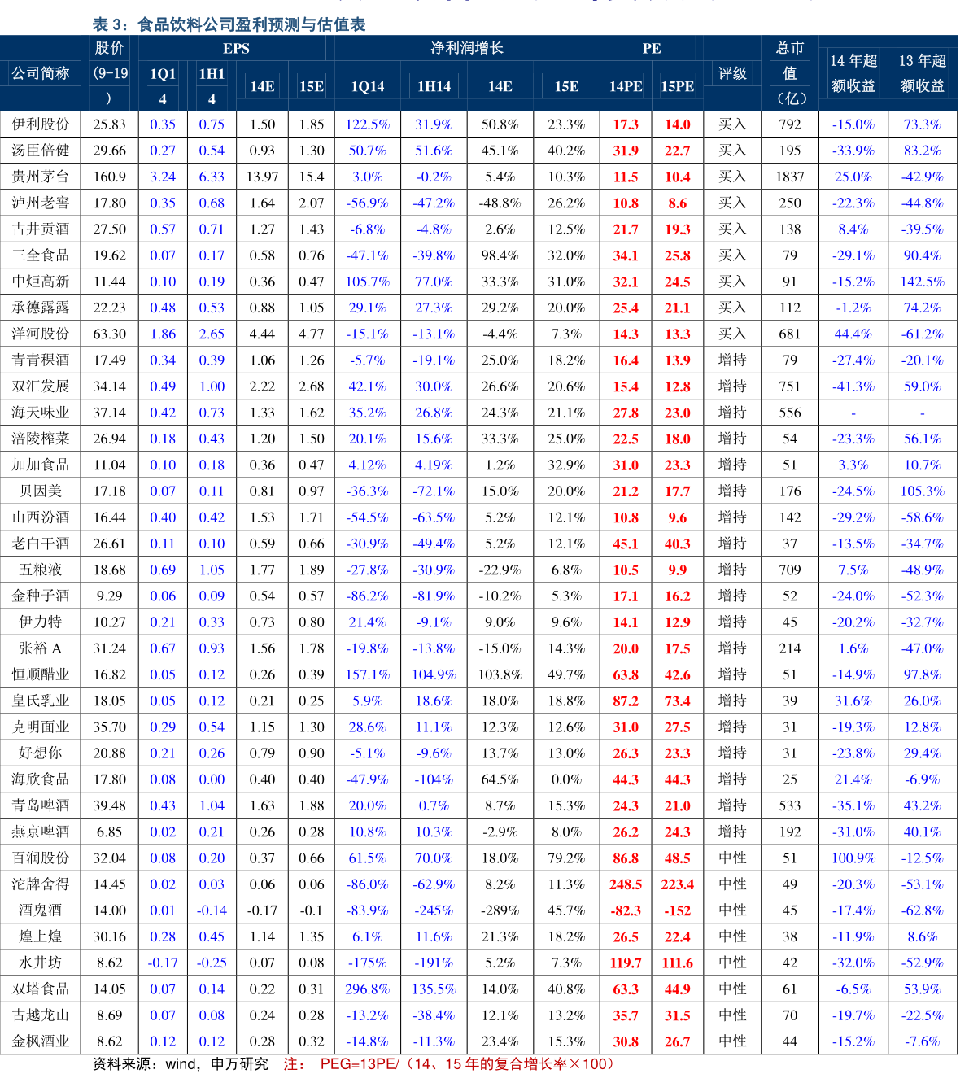
Task: Click 五粮液 market cap 709
Action: click(x=790, y=570)
